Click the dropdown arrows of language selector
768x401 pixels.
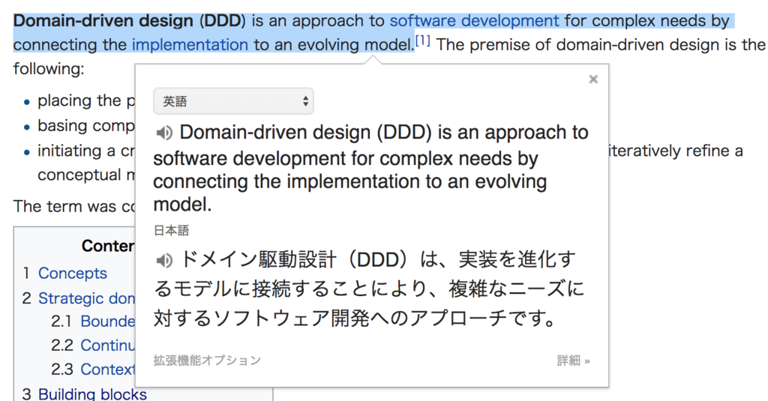305,101
